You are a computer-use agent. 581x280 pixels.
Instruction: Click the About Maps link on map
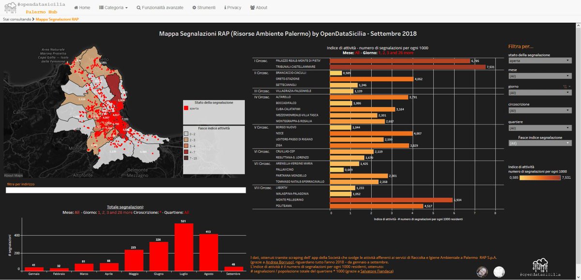click(14, 175)
